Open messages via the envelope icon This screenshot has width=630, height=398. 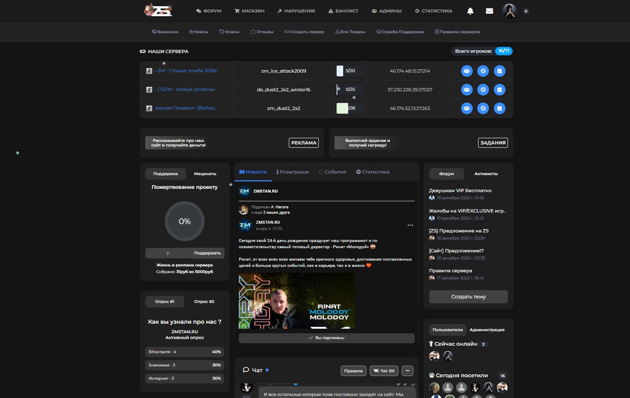click(x=489, y=11)
